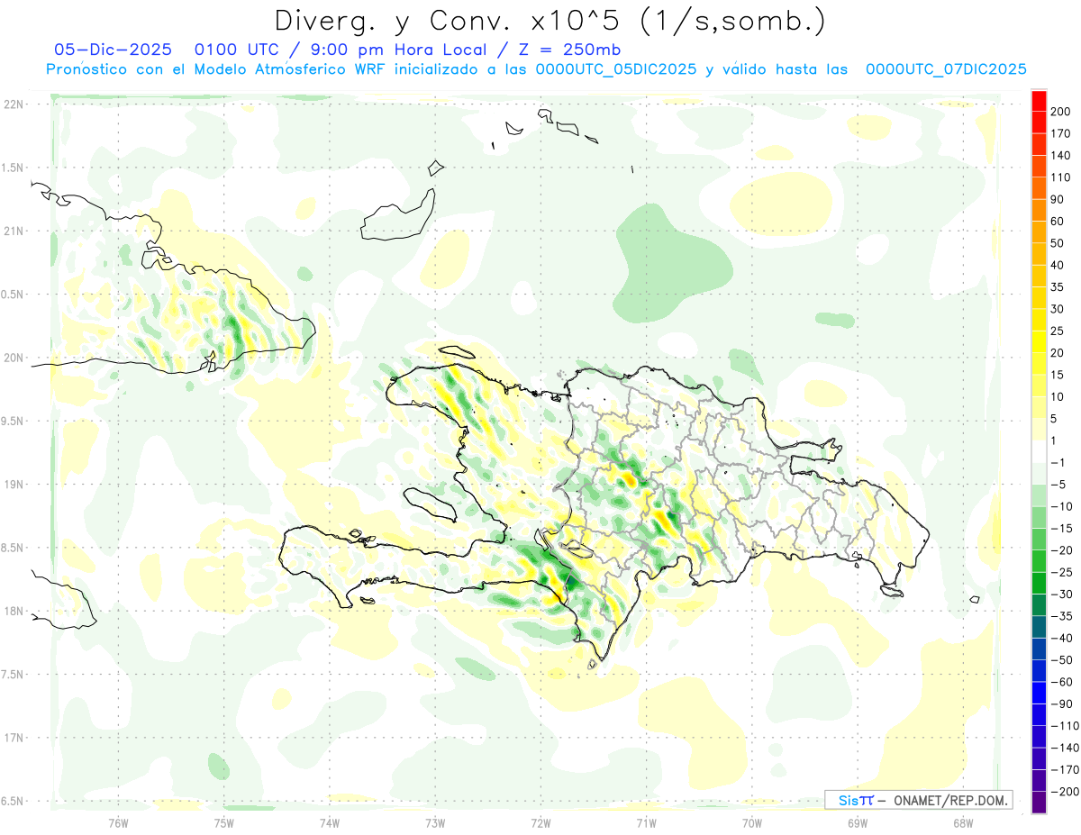Viewport: 1081px width, 835px height.
Task: Click the dark red swatch above the 200 label
Action: tap(1039, 101)
